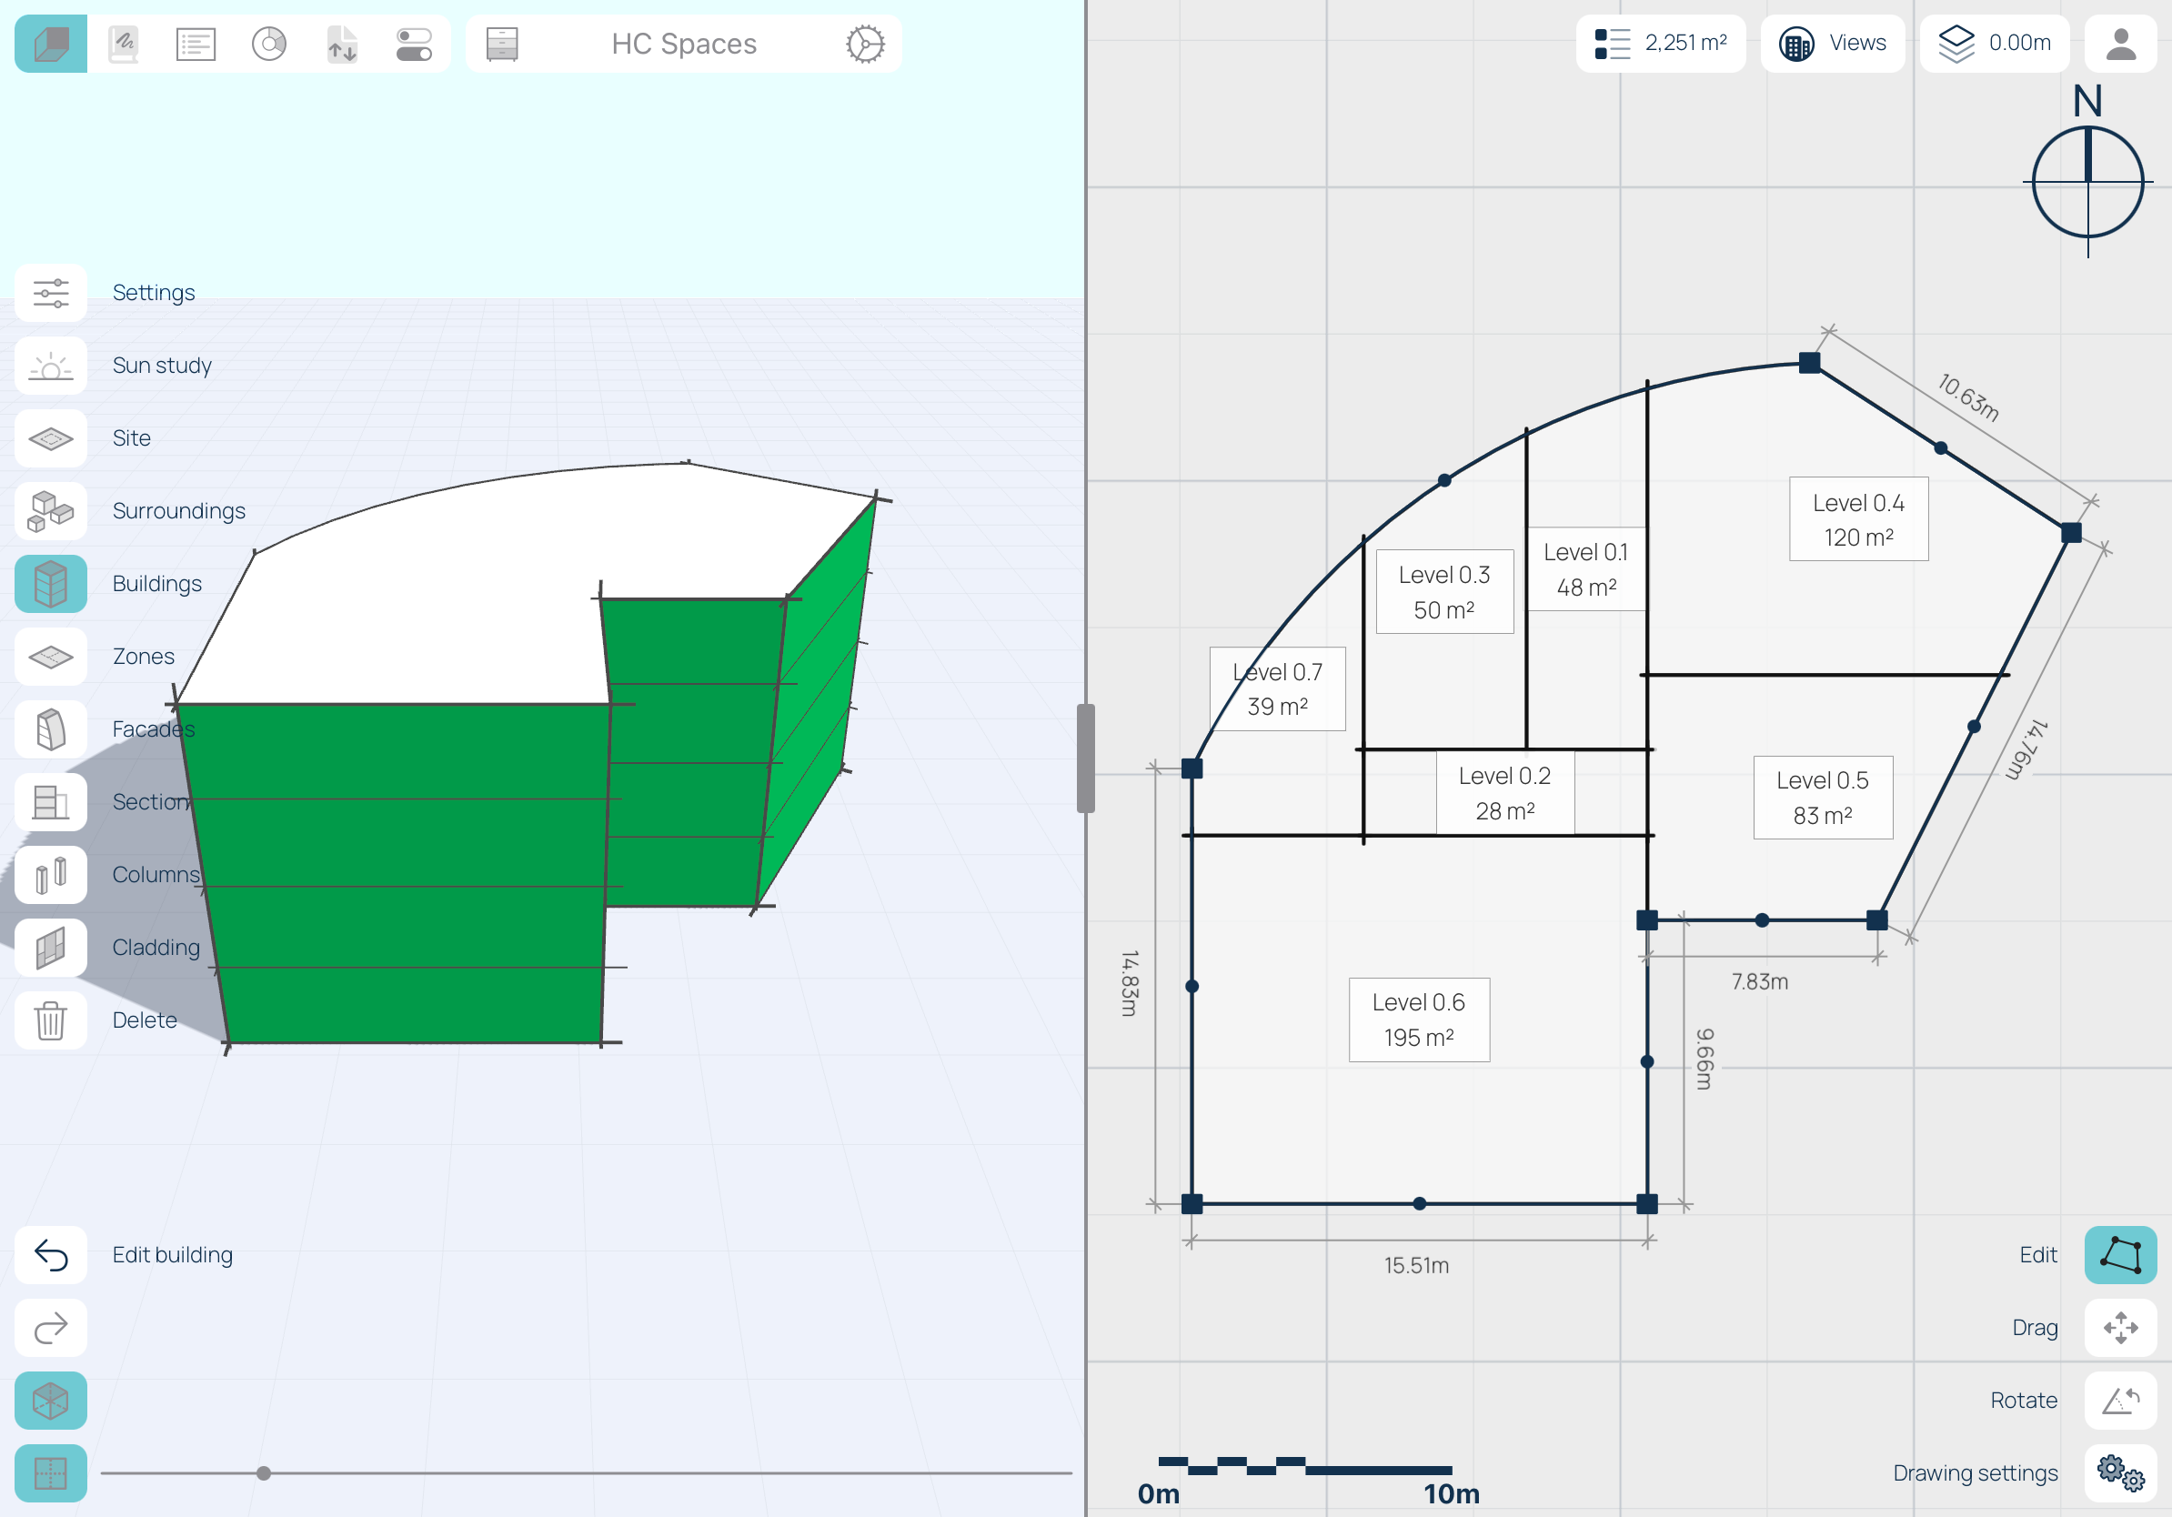Click the bottom horizontal slider handle

(264, 1473)
